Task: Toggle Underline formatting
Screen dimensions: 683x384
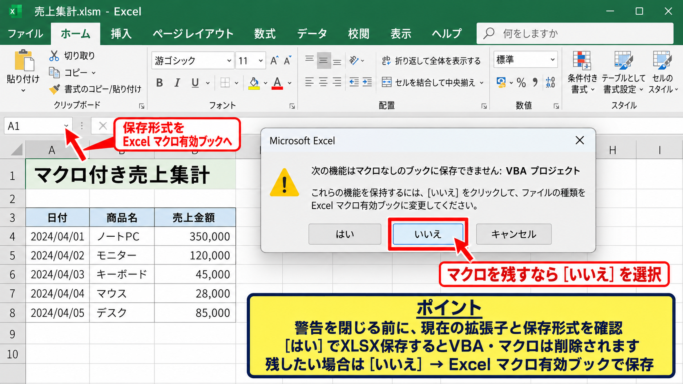Action: pyautogui.click(x=195, y=83)
